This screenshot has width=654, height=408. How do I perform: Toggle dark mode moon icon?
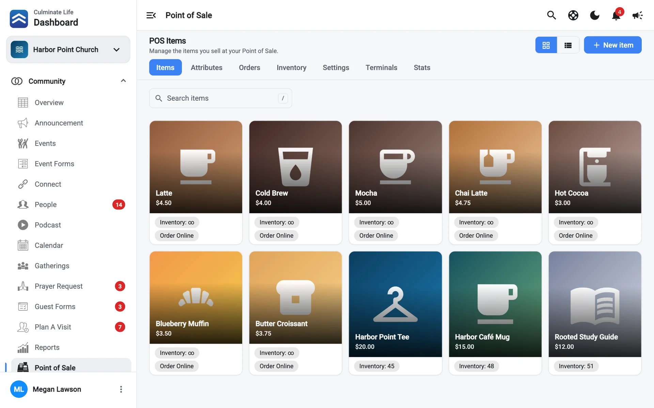595,15
